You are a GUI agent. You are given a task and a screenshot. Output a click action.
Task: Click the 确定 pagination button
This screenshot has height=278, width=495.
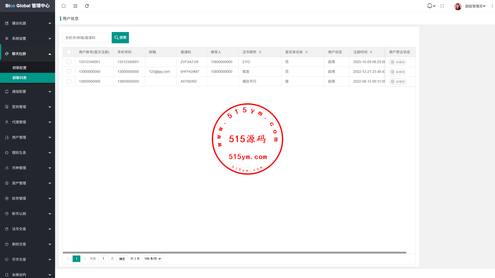point(122,259)
